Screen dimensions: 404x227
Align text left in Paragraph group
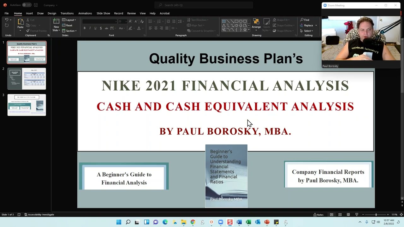[x=150, y=28]
